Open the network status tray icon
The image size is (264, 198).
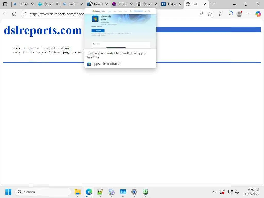coord(230,192)
